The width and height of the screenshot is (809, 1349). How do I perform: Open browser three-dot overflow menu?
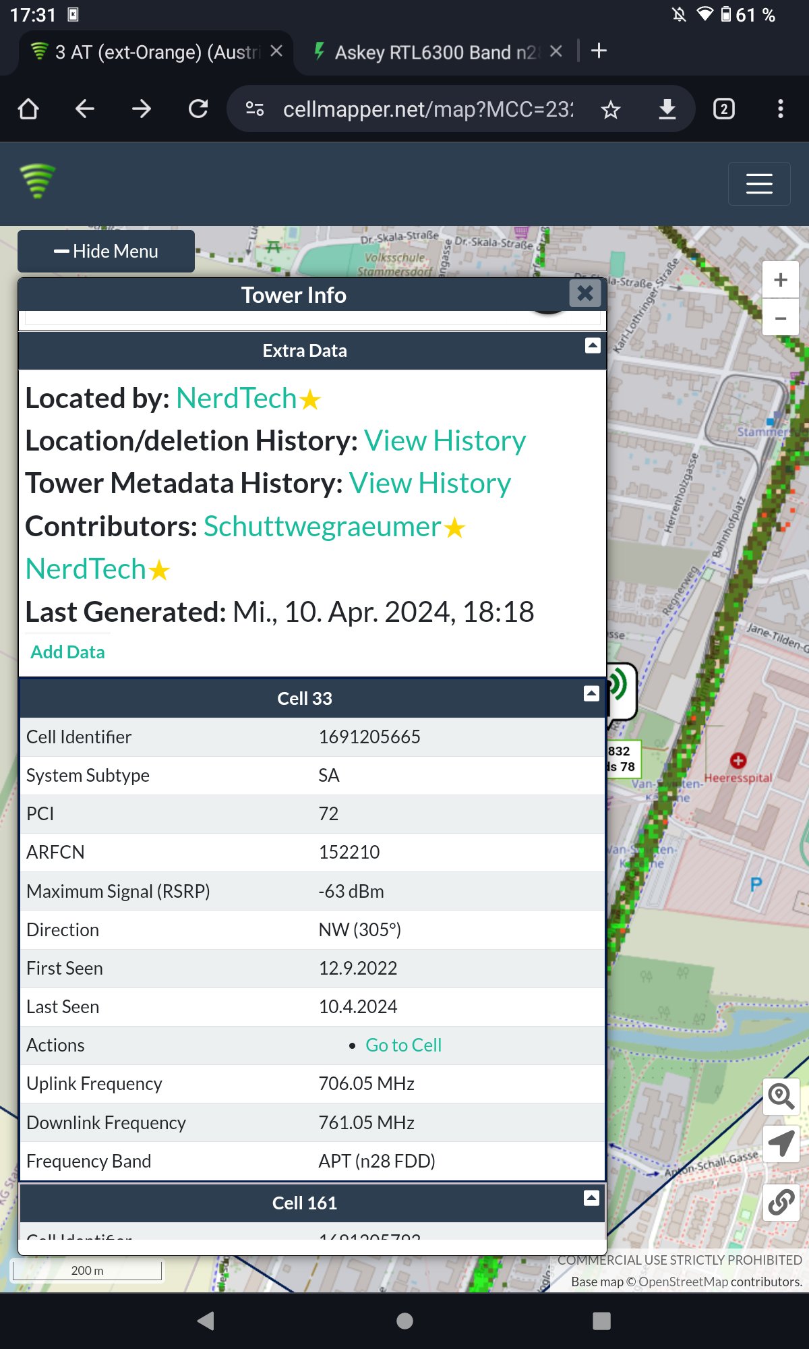[x=780, y=109]
